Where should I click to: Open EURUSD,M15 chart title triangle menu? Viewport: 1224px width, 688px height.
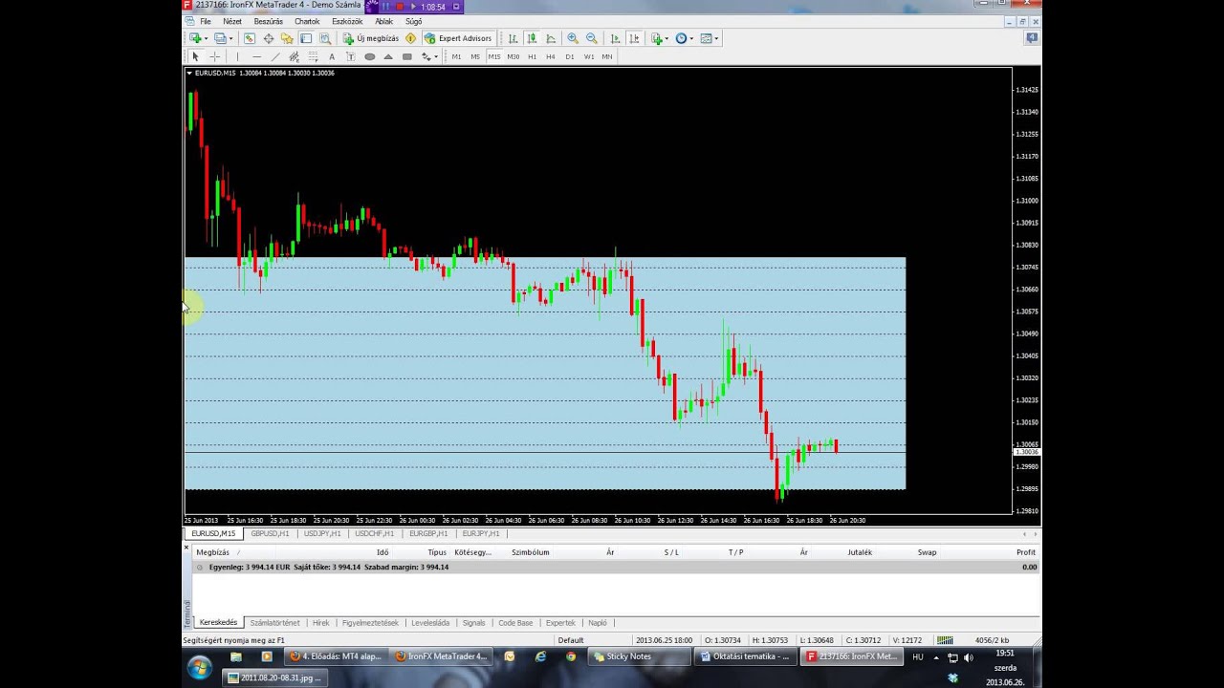pyautogui.click(x=189, y=73)
